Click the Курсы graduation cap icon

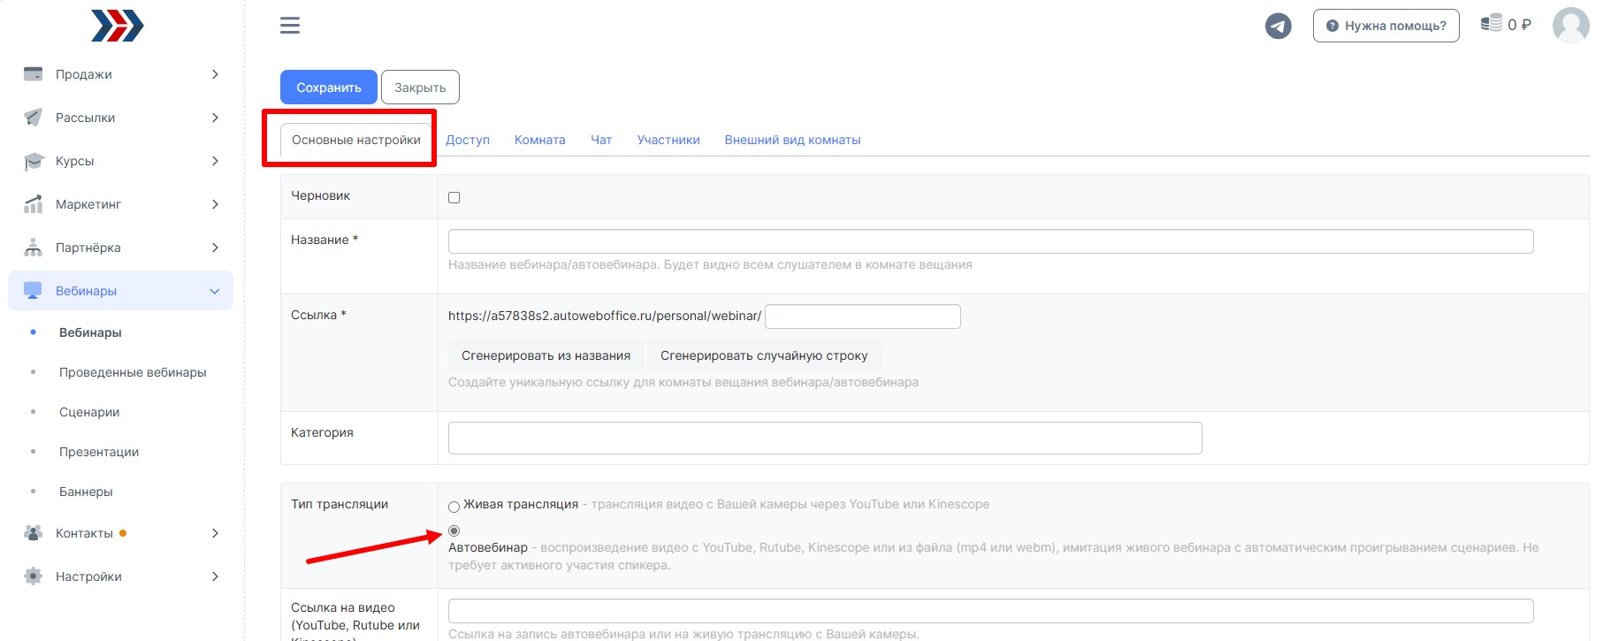coord(34,161)
